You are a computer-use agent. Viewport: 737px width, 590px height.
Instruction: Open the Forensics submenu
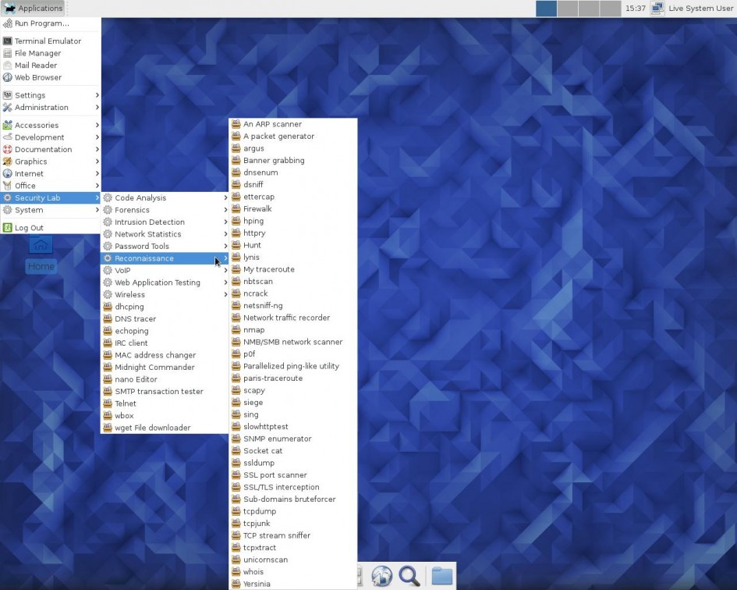[x=132, y=209]
